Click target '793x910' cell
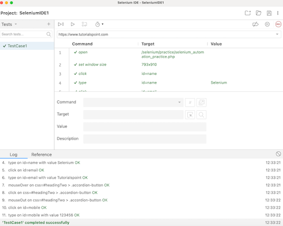This screenshot has width=283, height=226. point(149,65)
